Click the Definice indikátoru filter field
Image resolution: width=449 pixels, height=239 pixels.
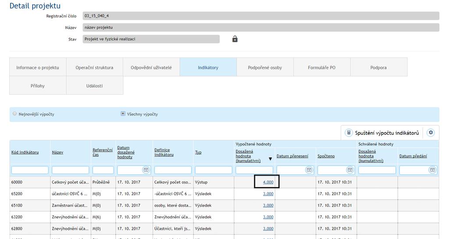(173, 170)
